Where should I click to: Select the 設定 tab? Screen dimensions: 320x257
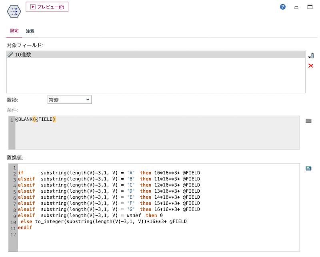[14, 31]
